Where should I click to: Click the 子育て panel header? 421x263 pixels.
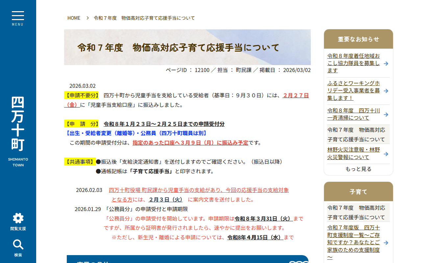point(358,192)
